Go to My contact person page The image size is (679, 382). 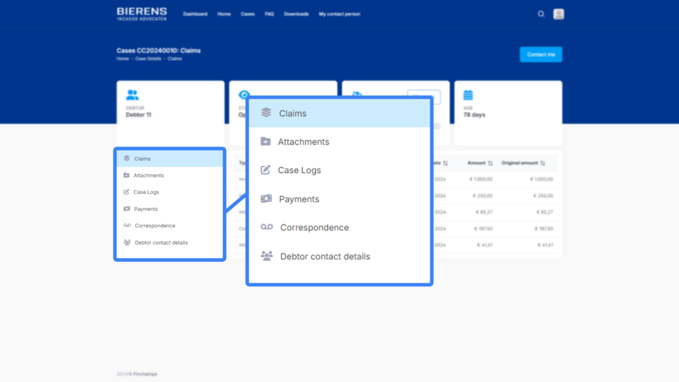click(x=339, y=14)
